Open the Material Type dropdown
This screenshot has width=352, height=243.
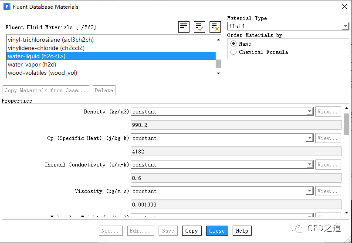(288, 27)
